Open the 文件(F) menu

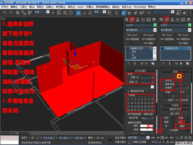pos(5,7)
